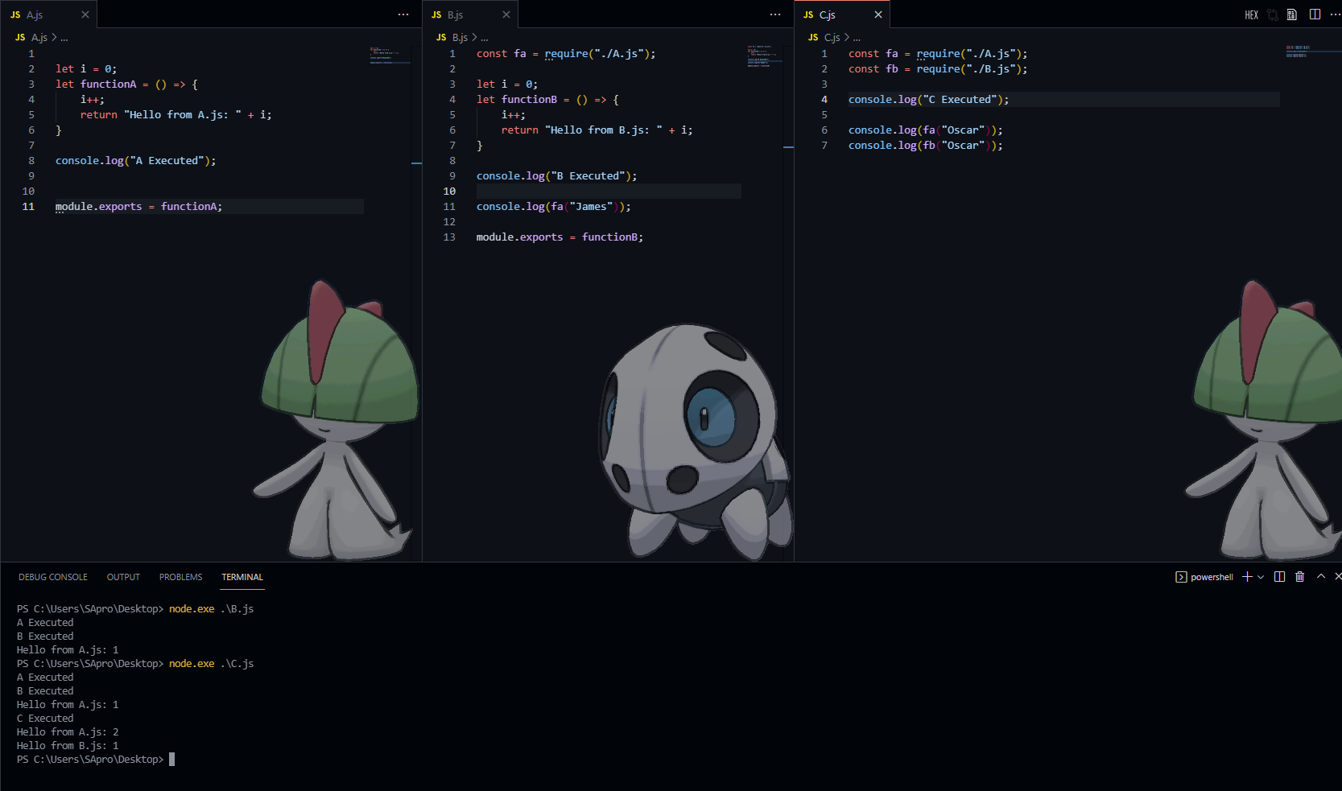Click 'const fa = require' line in B.js

click(x=566, y=54)
